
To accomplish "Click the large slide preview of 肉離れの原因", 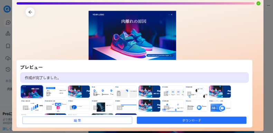I will 132,35.
